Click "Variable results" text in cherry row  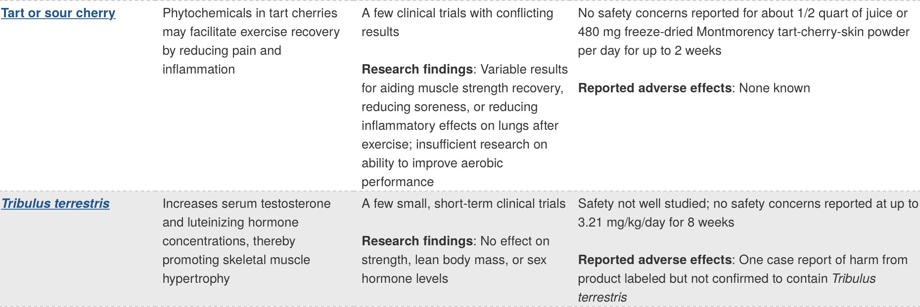pos(524,70)
